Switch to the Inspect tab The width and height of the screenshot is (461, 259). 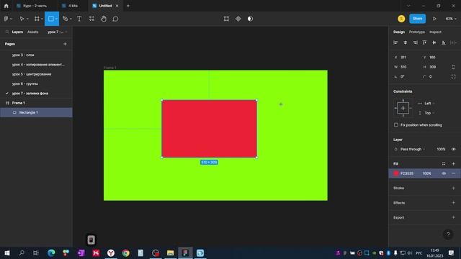pyautogui.click(x=435, y=32)
